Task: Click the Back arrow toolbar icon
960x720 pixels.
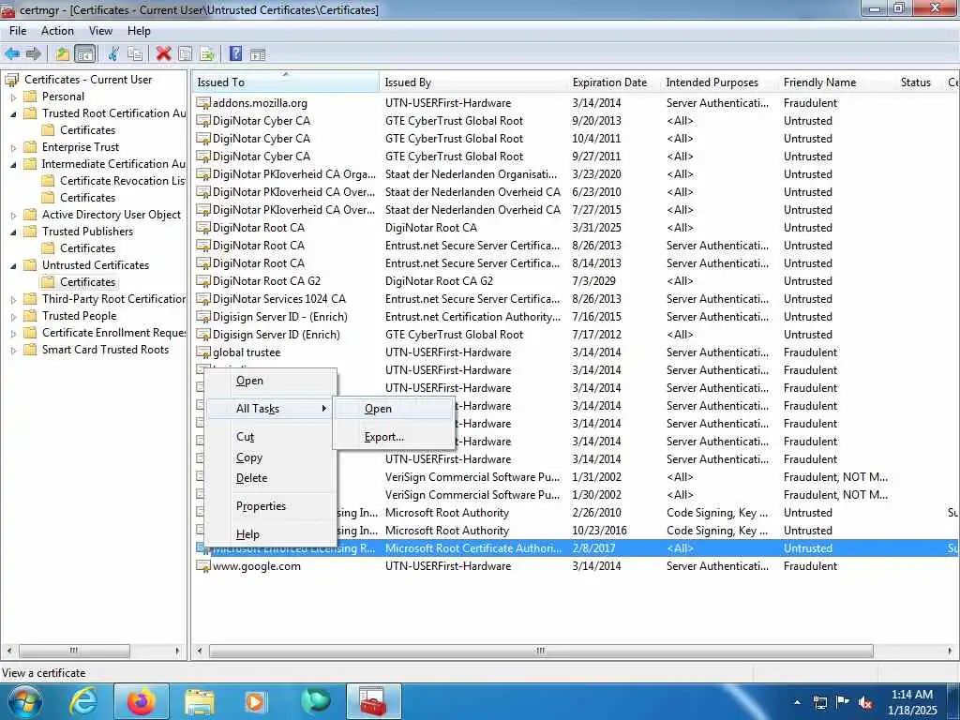Action: pyautogui.click(x=12, y=53)
